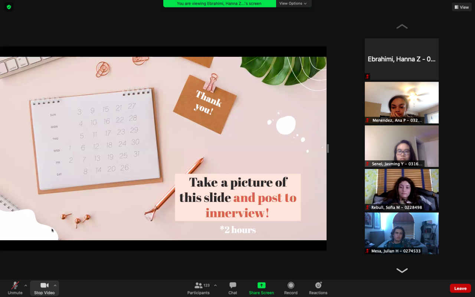Click 'Take a picture of' slide text
The image size is (475, 297).
pyautogui.click(x=238, y=182)
